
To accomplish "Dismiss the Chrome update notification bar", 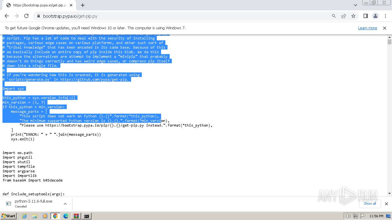I will pyautogui.click(x=385, y=28).
